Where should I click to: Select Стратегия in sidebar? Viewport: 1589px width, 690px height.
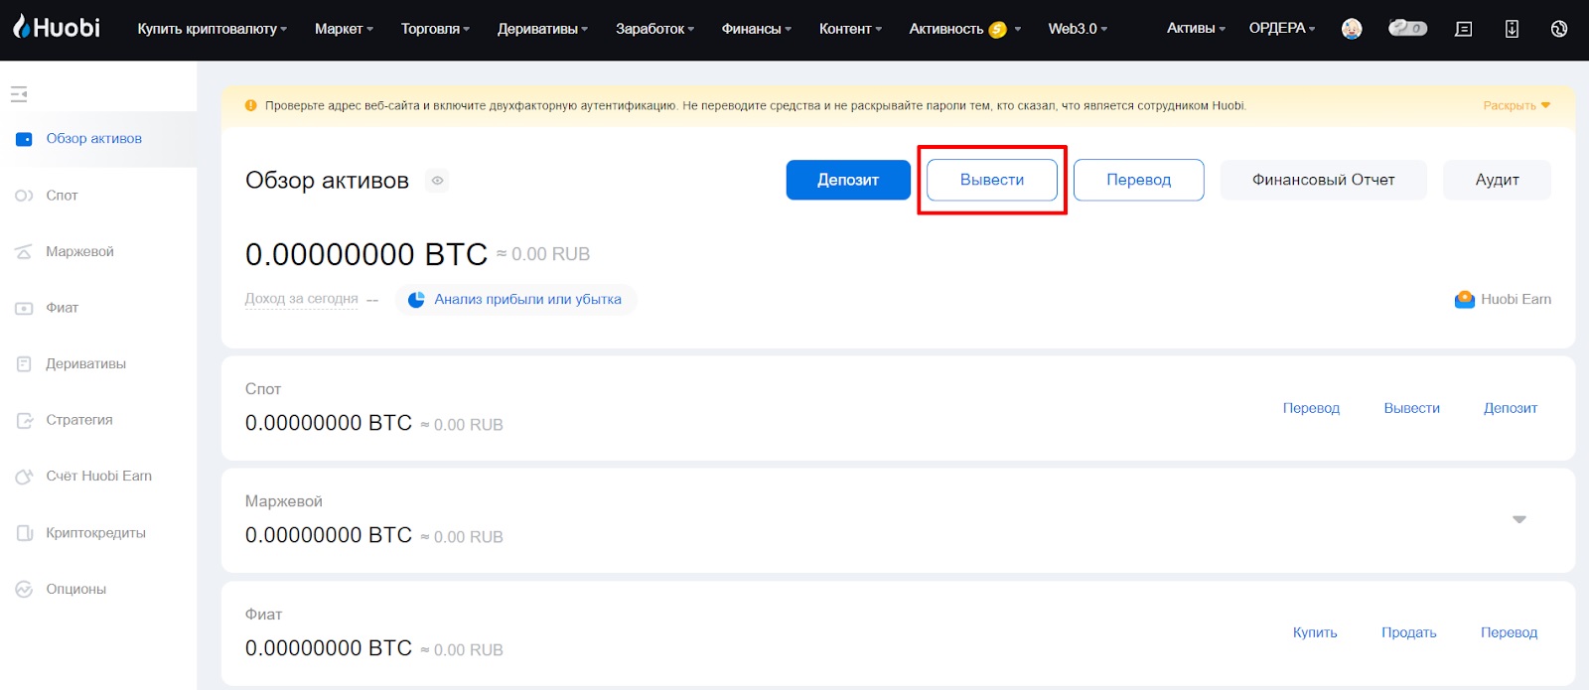click(79, 420)
